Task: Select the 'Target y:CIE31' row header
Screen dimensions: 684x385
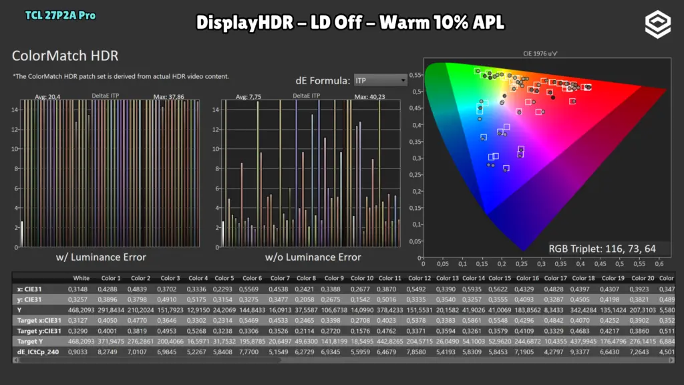Action: click(x=39, y=331)
